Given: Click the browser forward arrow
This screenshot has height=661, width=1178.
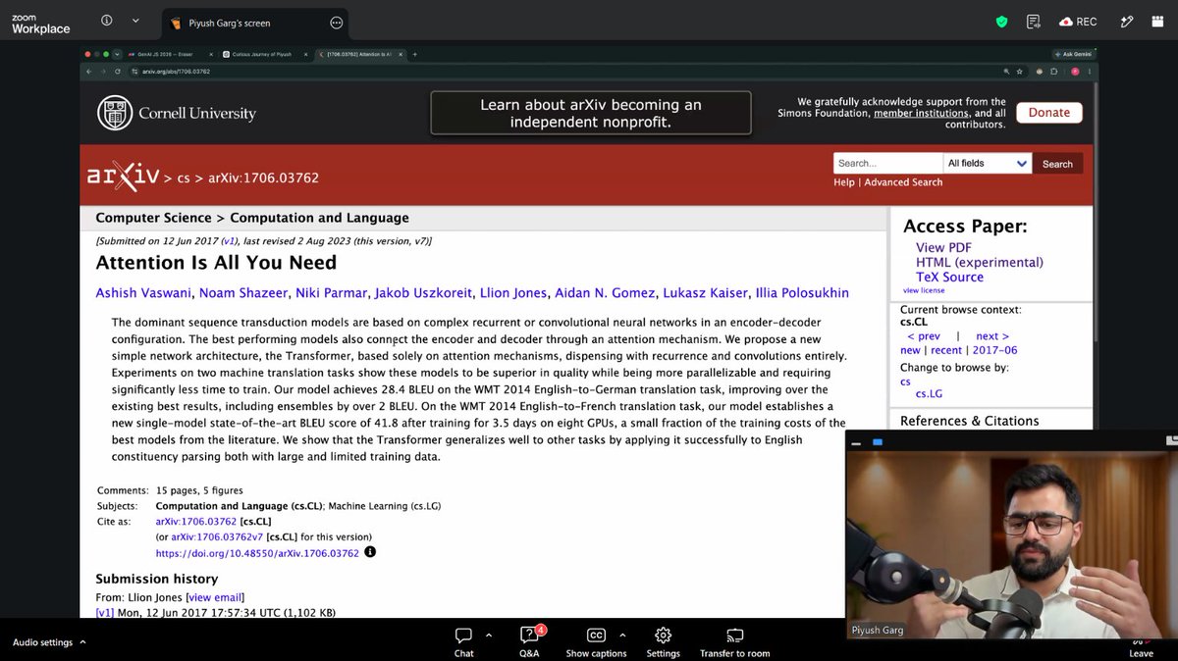Looking at the screenshot, I should (103, 72).
